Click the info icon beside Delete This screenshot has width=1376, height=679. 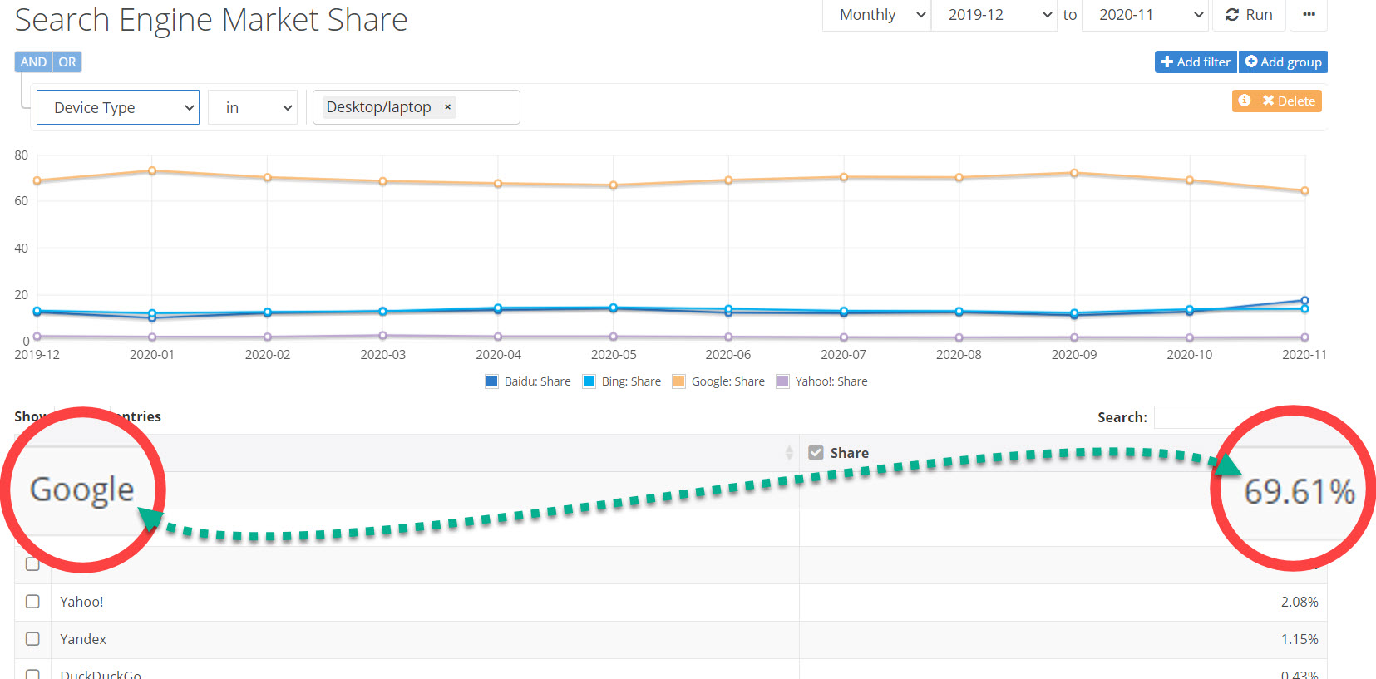pos(1245,101)
